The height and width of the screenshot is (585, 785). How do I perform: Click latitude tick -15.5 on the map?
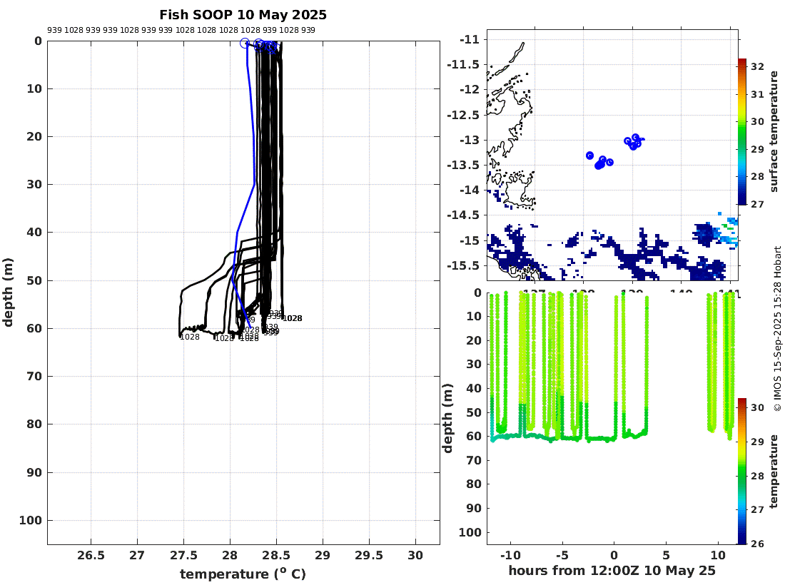pos(463,265)
